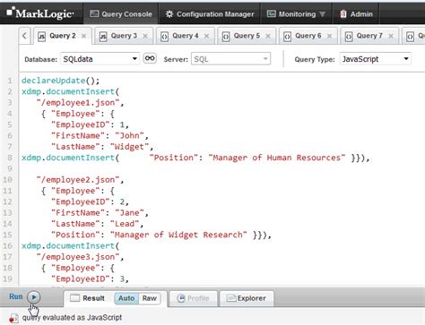Screen dimensions: 425x325
Task: Click the Run play button
Action: coord(34,297)
